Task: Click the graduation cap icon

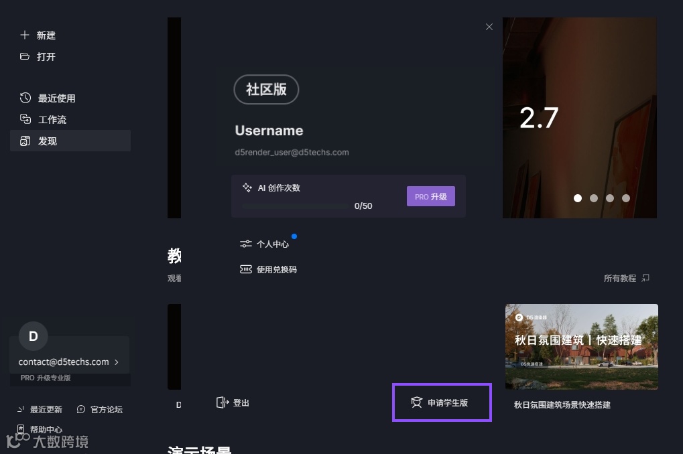Action: click(x=416, y=402)
